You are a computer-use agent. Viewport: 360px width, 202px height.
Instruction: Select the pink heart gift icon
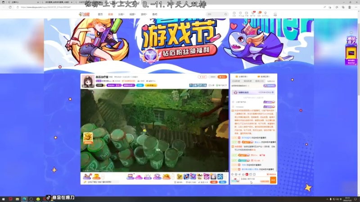click(139, 176)
